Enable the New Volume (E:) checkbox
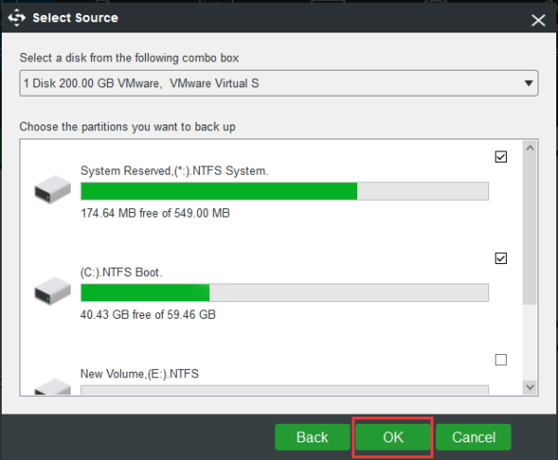 click(501, 360)
